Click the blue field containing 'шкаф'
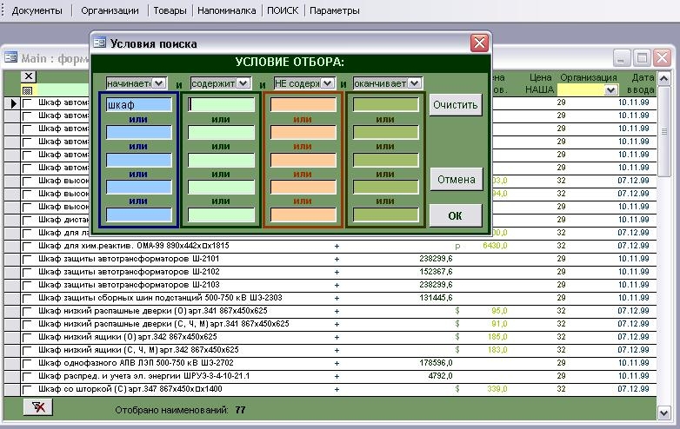This screenshot has width=680, height=429. [139, 104]
